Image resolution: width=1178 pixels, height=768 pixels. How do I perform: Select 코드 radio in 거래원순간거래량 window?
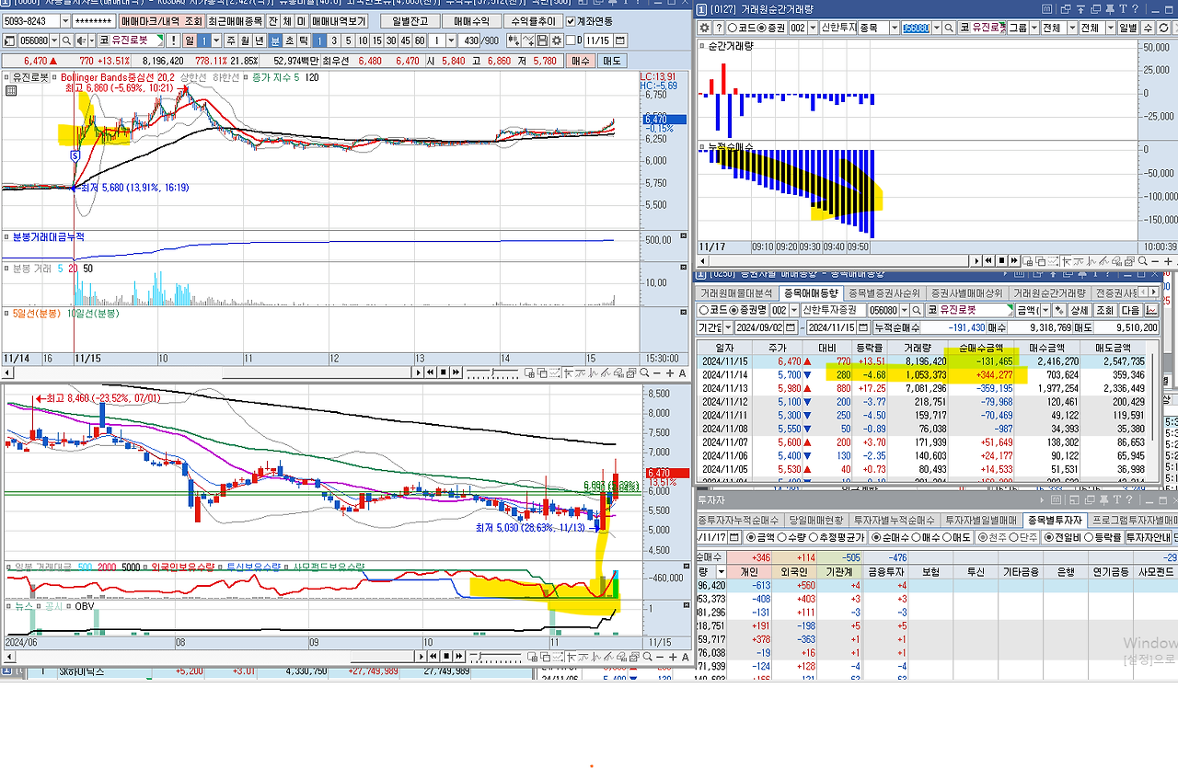click(733, 28)
